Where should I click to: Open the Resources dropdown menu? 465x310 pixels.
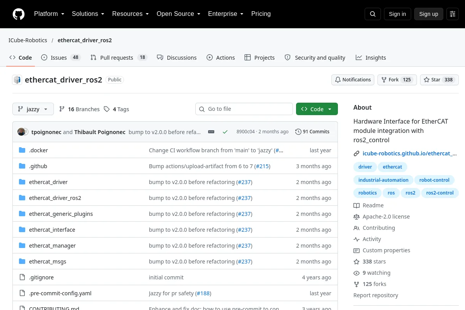(x=131, y=14)
